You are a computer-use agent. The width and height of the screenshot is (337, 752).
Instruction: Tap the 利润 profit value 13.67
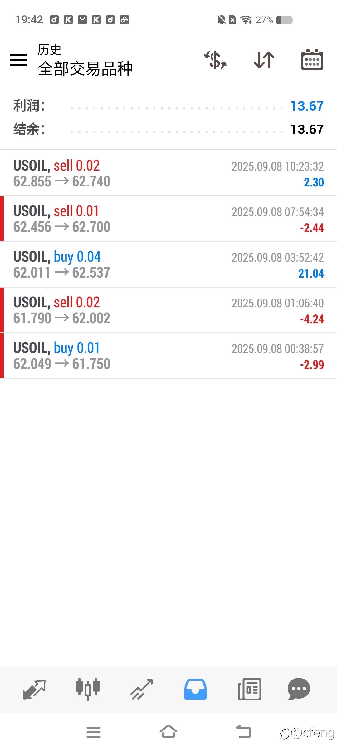pos(307,106)
